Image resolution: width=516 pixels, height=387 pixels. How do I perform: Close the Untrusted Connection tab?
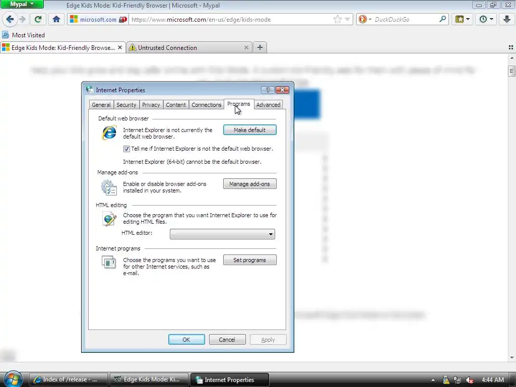click(x=246, y=48)
